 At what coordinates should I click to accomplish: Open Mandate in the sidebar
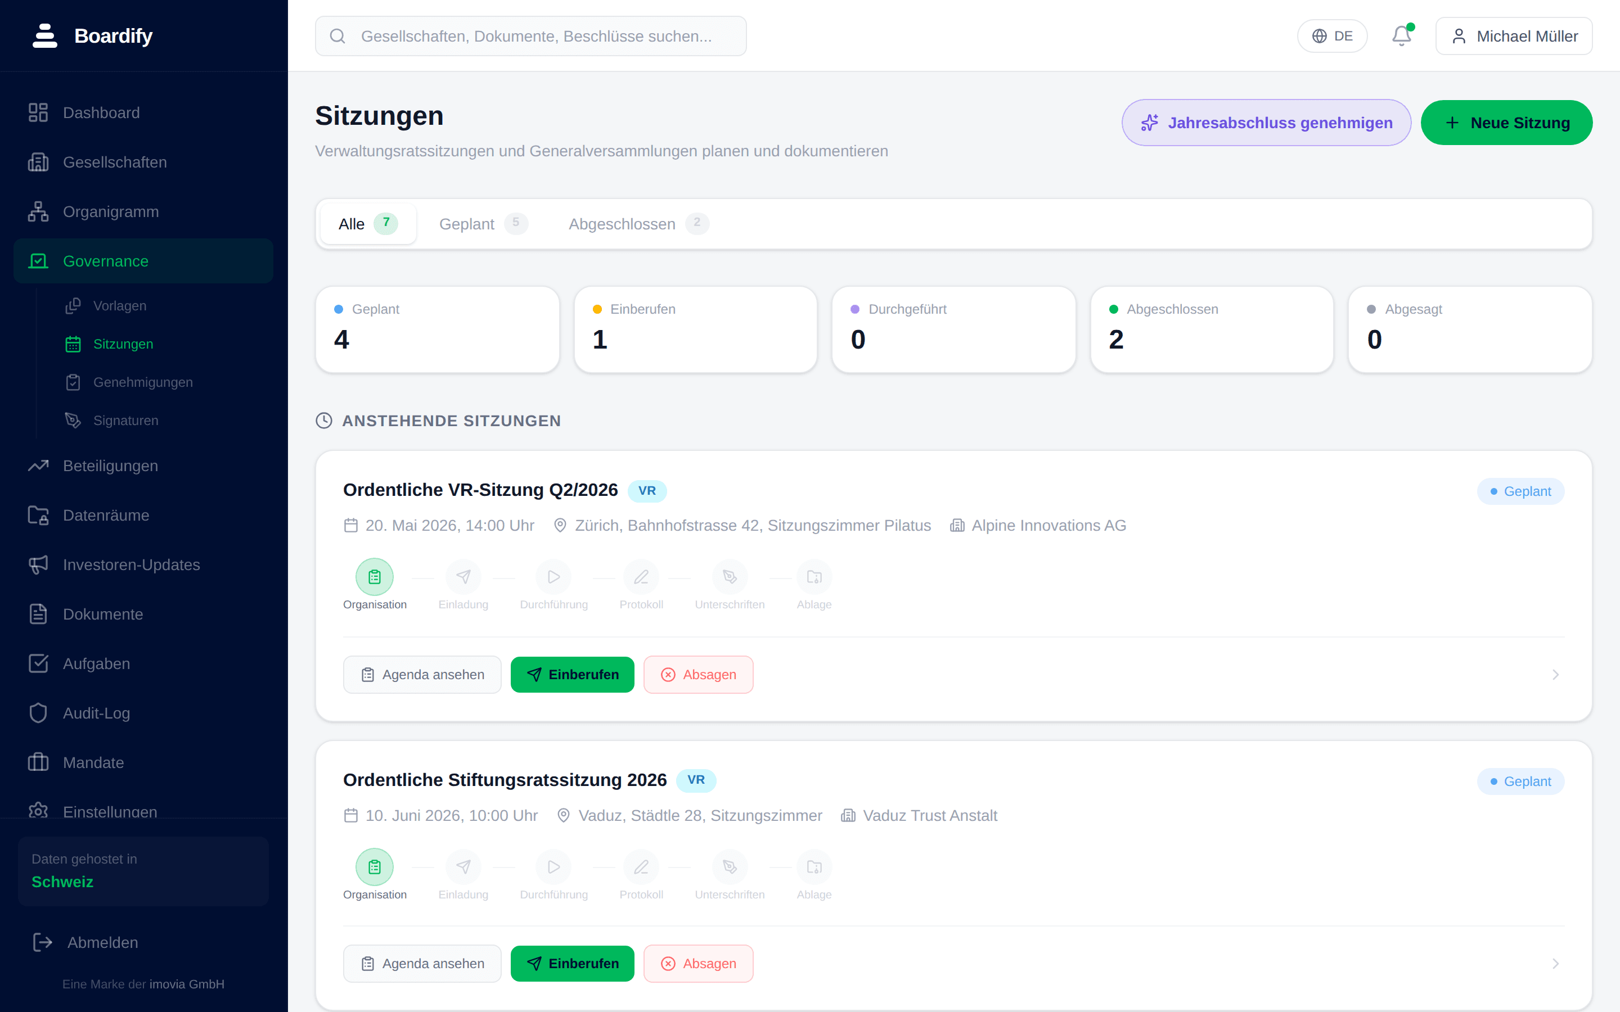(143, 763)
